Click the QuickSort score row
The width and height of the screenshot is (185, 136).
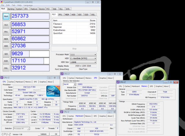(74, 33)
